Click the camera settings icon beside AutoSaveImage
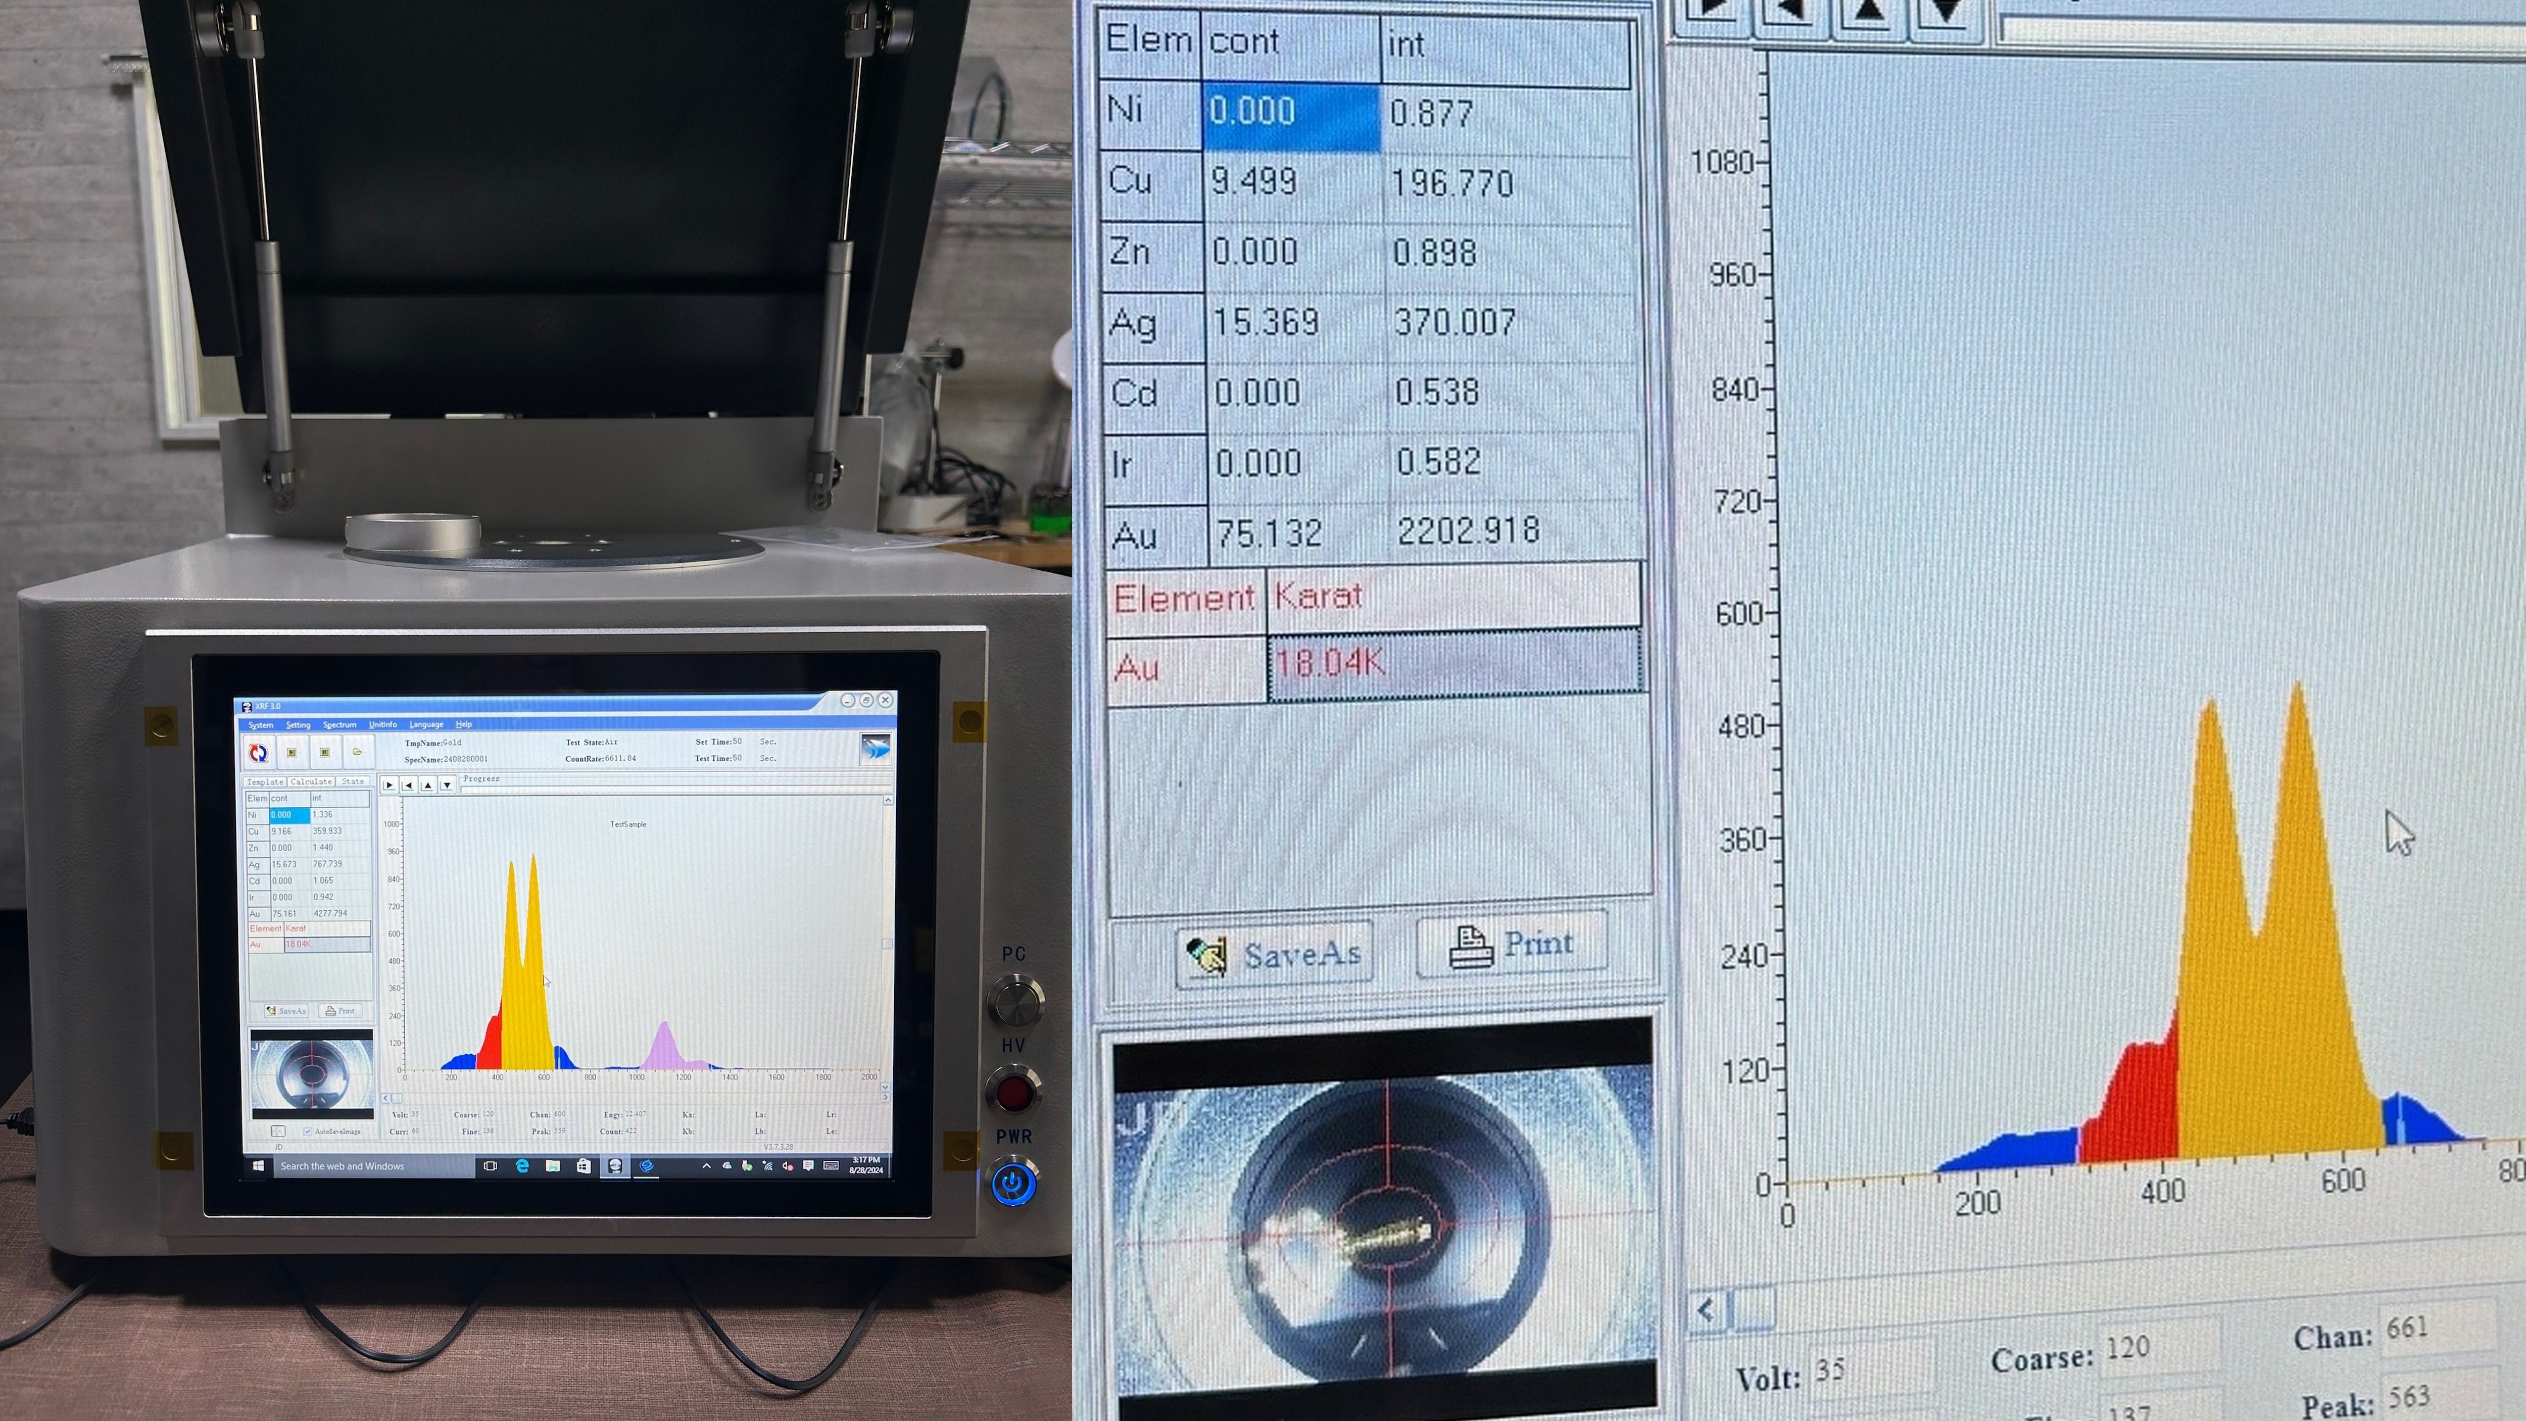The height and width of the screenshot is (1421, 2526). coord(278,1131)
